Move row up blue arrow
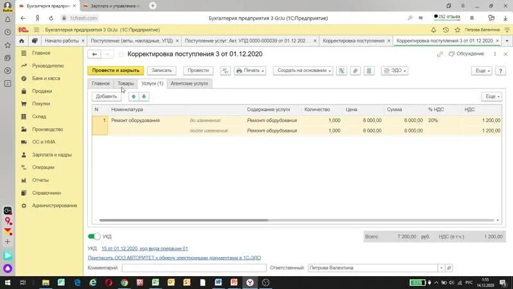Screen dimensions: 513x289 pos(133,96)
